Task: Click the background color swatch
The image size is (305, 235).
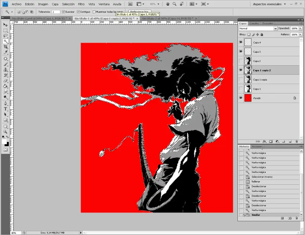Action: (7, 145)
